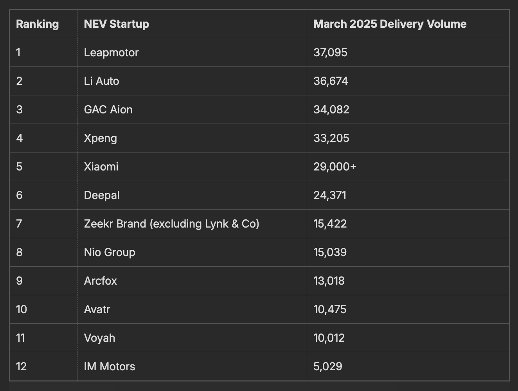Screen dimensions: 518x391
Task: Click the value 36,674
Action: pos(331,81)
